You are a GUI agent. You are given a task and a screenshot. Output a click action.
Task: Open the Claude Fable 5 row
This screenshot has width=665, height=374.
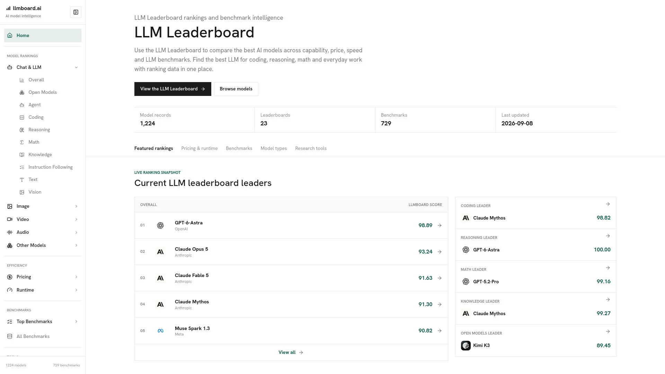(x=291, y=278)
